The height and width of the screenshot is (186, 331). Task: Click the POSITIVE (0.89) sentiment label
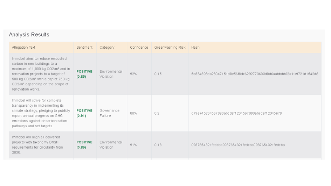coord(84,145)
